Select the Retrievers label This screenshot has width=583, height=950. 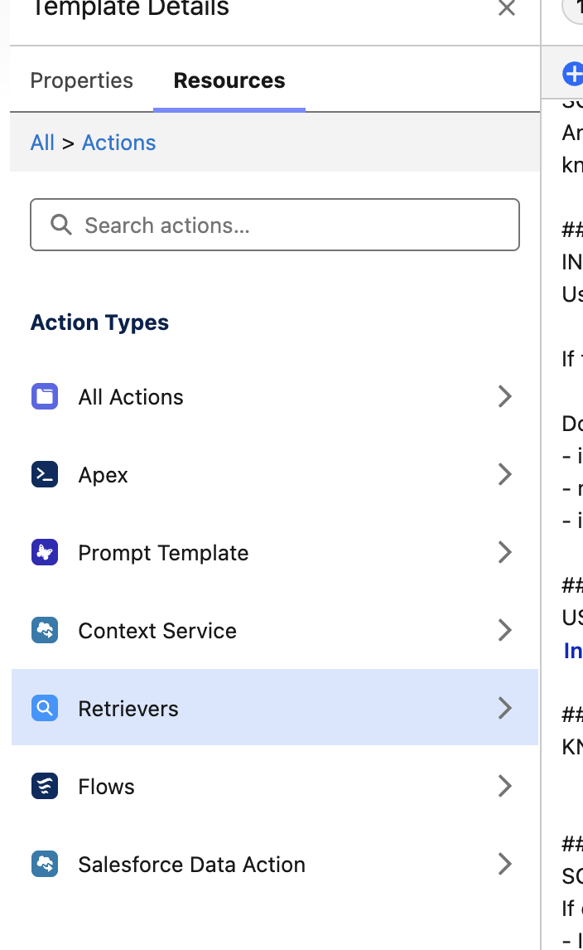tap(128, 709)
